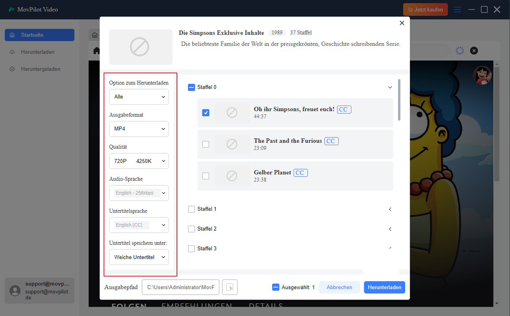Click the Herunterladen button
The image size is (510, 316).
coord(384,287)
